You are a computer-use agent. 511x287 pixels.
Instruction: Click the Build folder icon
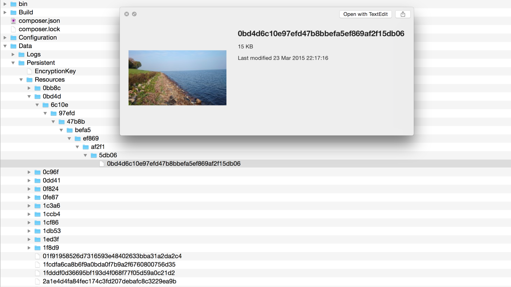click(x=14, y=12)
